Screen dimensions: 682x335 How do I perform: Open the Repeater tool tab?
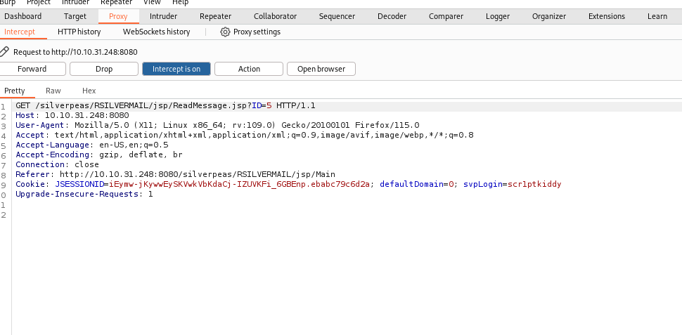(215, 16)
